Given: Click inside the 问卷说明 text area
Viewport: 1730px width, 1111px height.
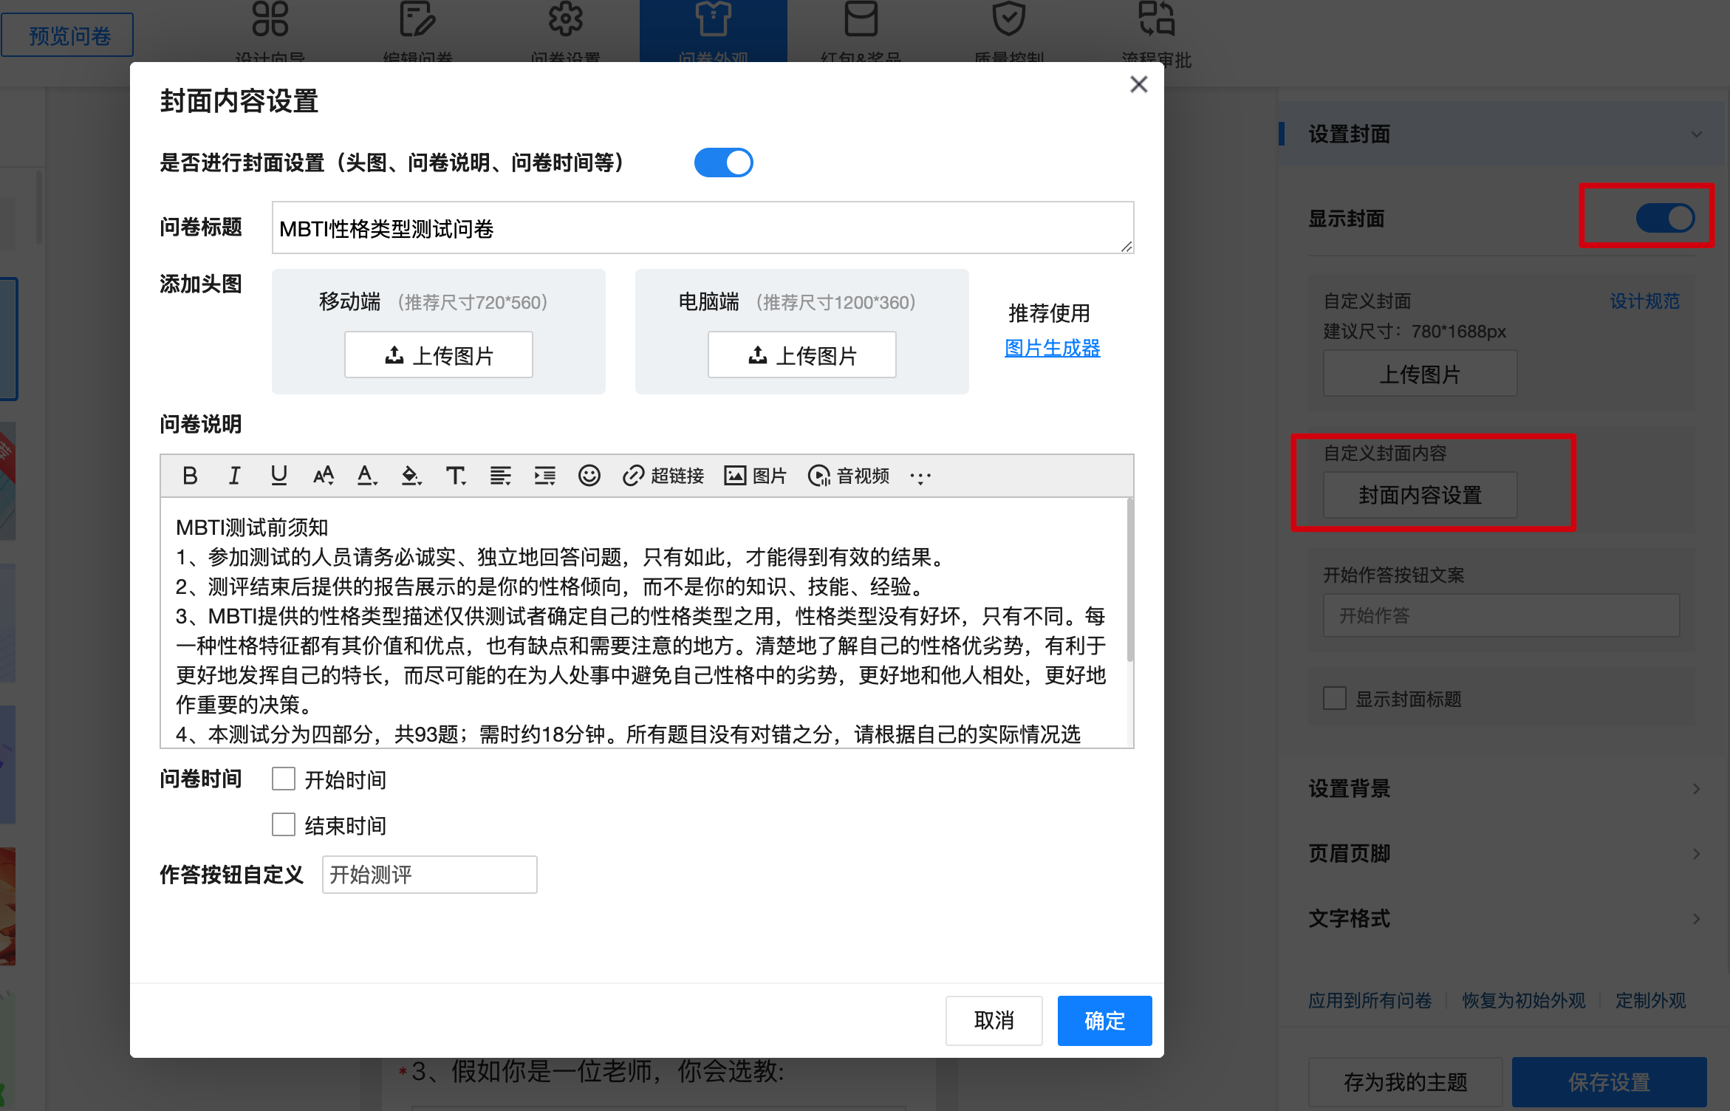Looking at the screenshot, I should pos(643,623).
